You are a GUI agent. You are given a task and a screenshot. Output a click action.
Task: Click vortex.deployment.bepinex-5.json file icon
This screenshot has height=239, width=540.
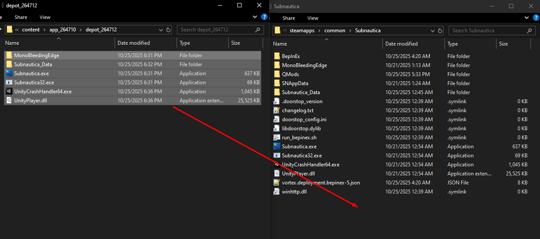click(277, 183)
